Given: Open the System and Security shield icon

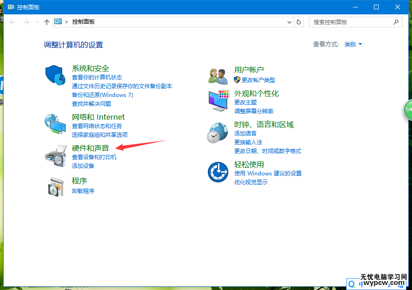Looking at the screenshot, I should [x=55, y=75].
